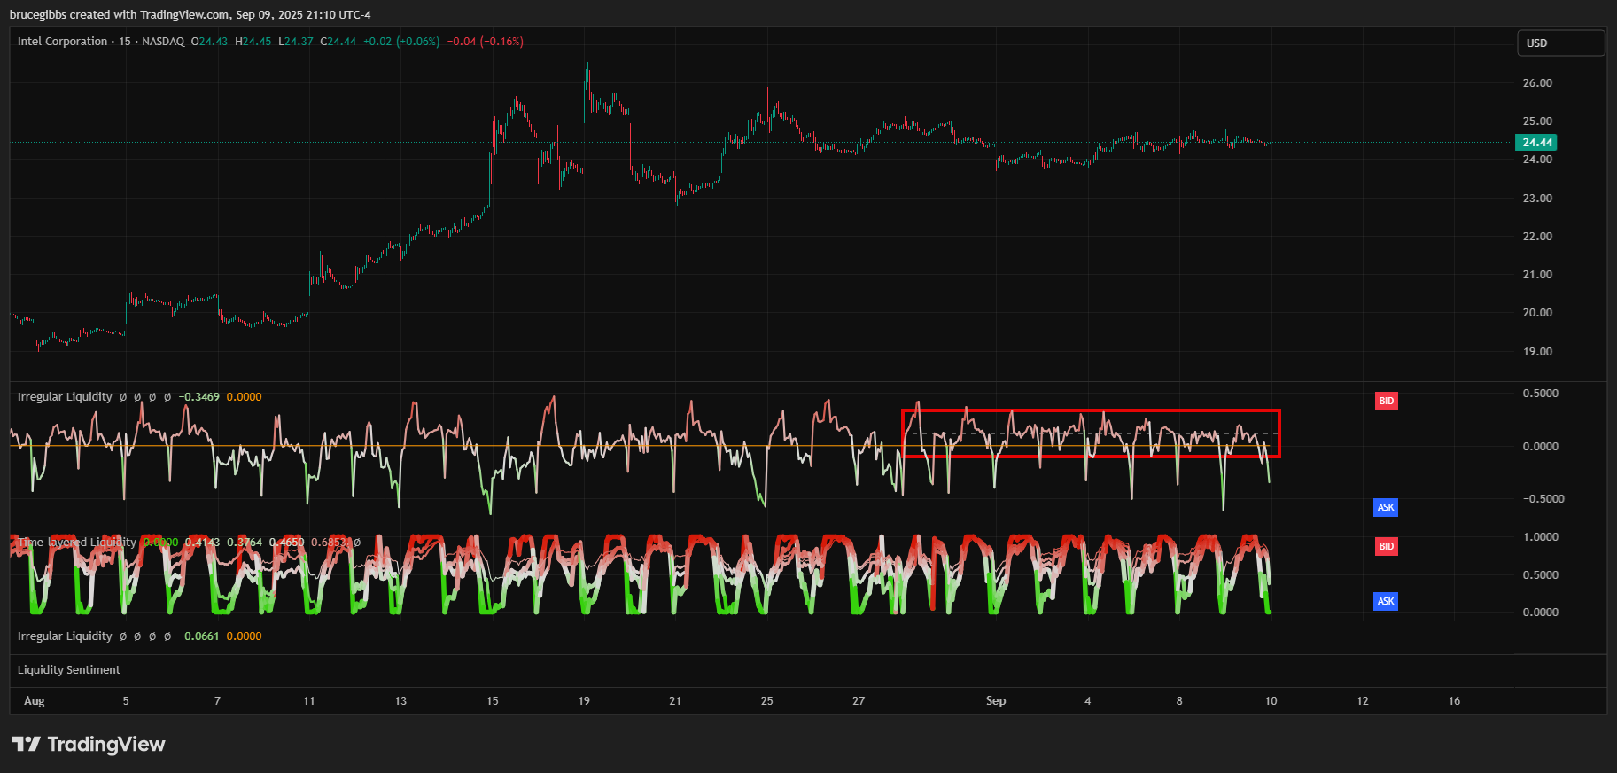Click the -0.3469 indicator value
Image resolution: width=1617 pixels, height=773 pixels.
point(199,396)
